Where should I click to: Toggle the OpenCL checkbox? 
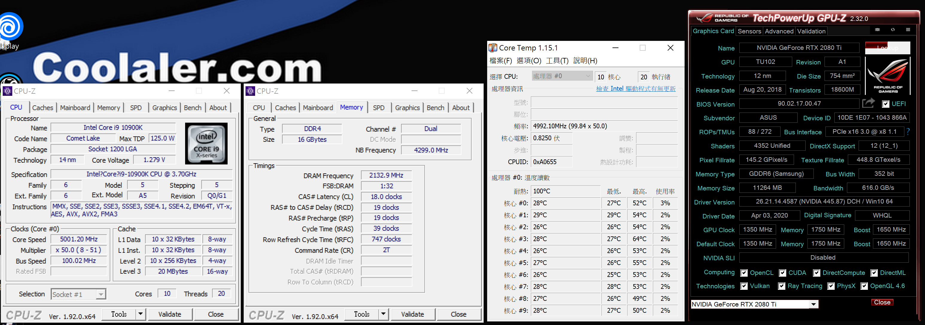click(x=744, y=273)
